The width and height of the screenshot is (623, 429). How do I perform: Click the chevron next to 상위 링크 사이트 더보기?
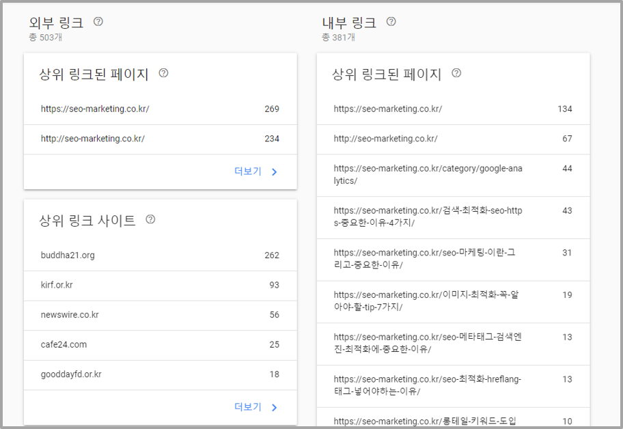[x=274, y=406]
